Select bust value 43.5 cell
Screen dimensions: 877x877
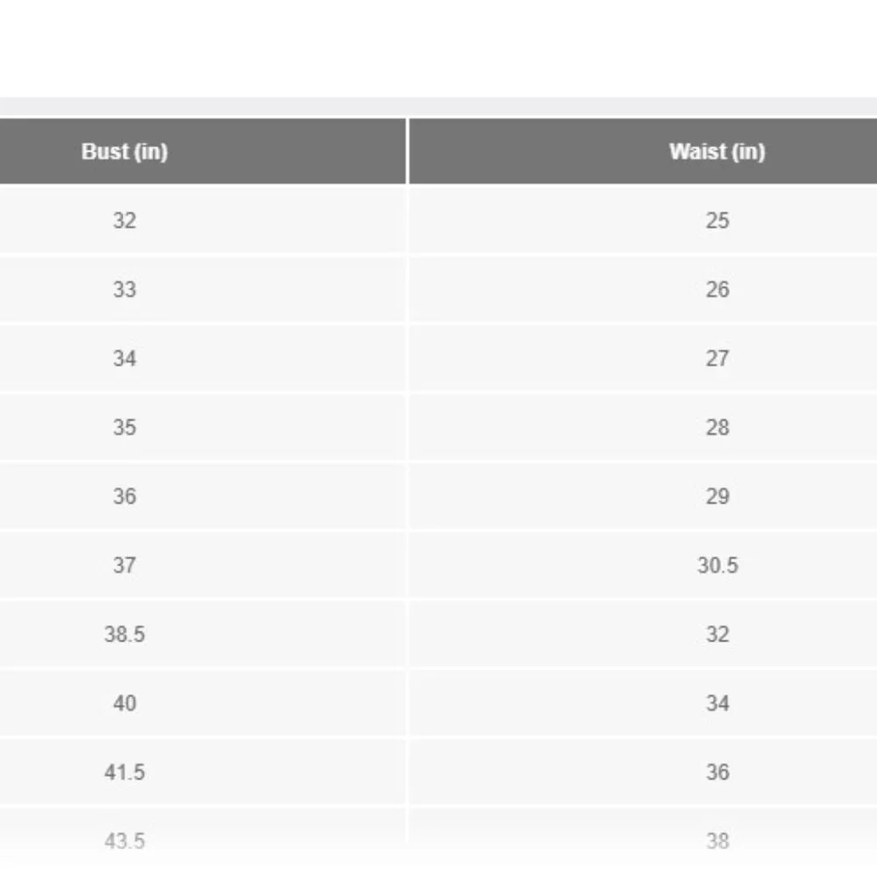click(203, 841)
